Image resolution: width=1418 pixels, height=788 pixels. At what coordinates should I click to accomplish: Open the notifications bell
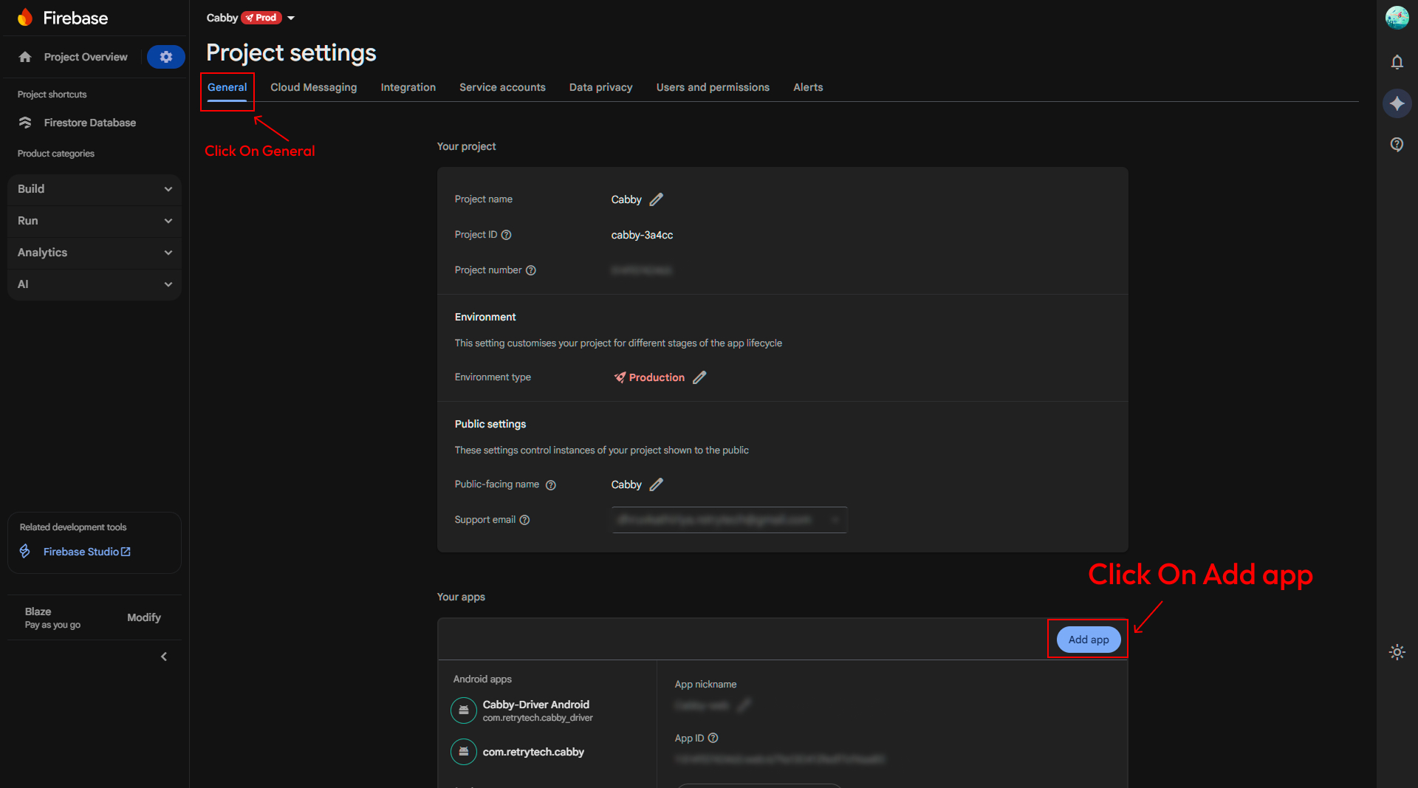(x=1397, y=63)
